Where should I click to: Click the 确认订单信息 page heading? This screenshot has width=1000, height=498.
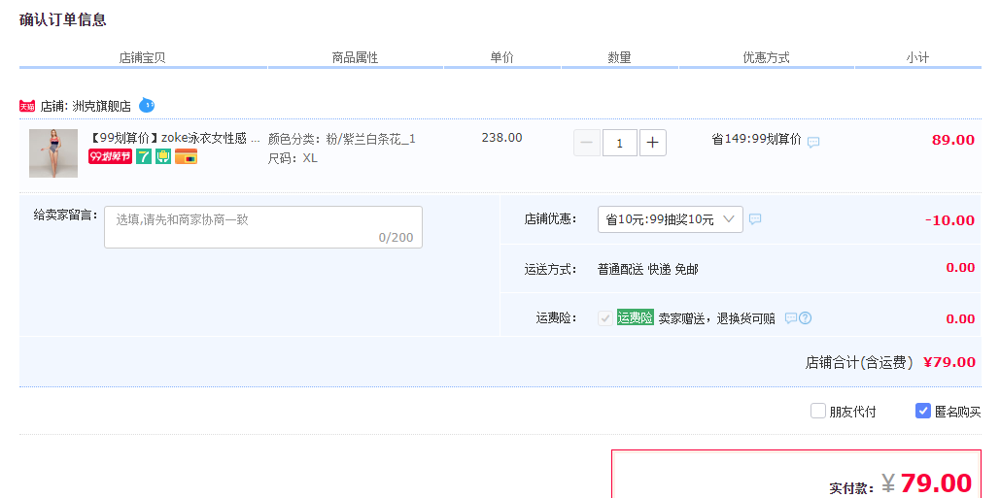(62, 19)
